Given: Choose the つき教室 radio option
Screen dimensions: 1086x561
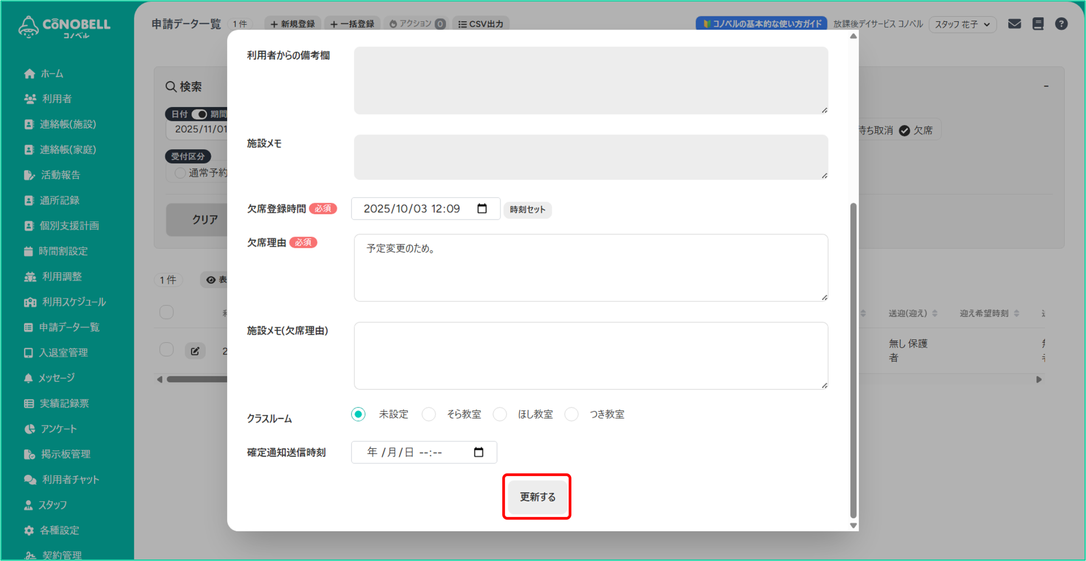Looking at the screenshot, I should 571,414.
